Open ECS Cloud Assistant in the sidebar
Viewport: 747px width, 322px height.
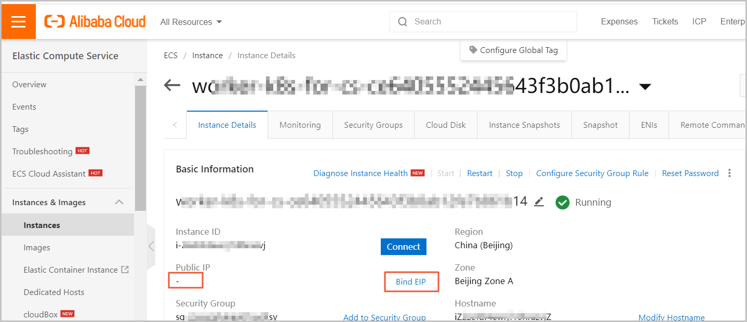tap(49, 173)
